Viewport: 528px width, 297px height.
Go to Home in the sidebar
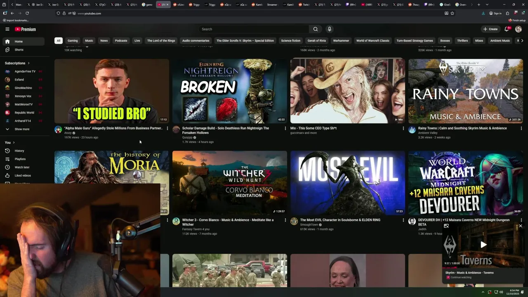(x=24, y=41)
